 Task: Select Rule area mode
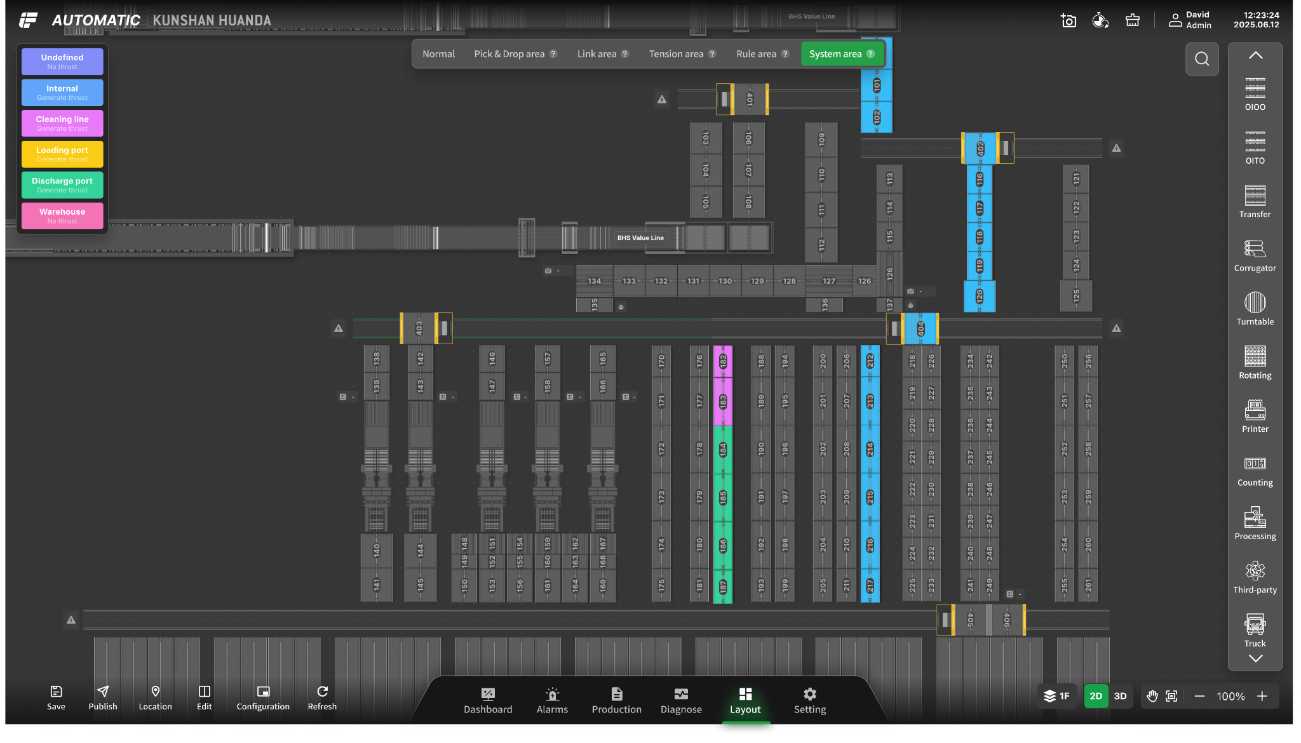(x=762, y=54)
